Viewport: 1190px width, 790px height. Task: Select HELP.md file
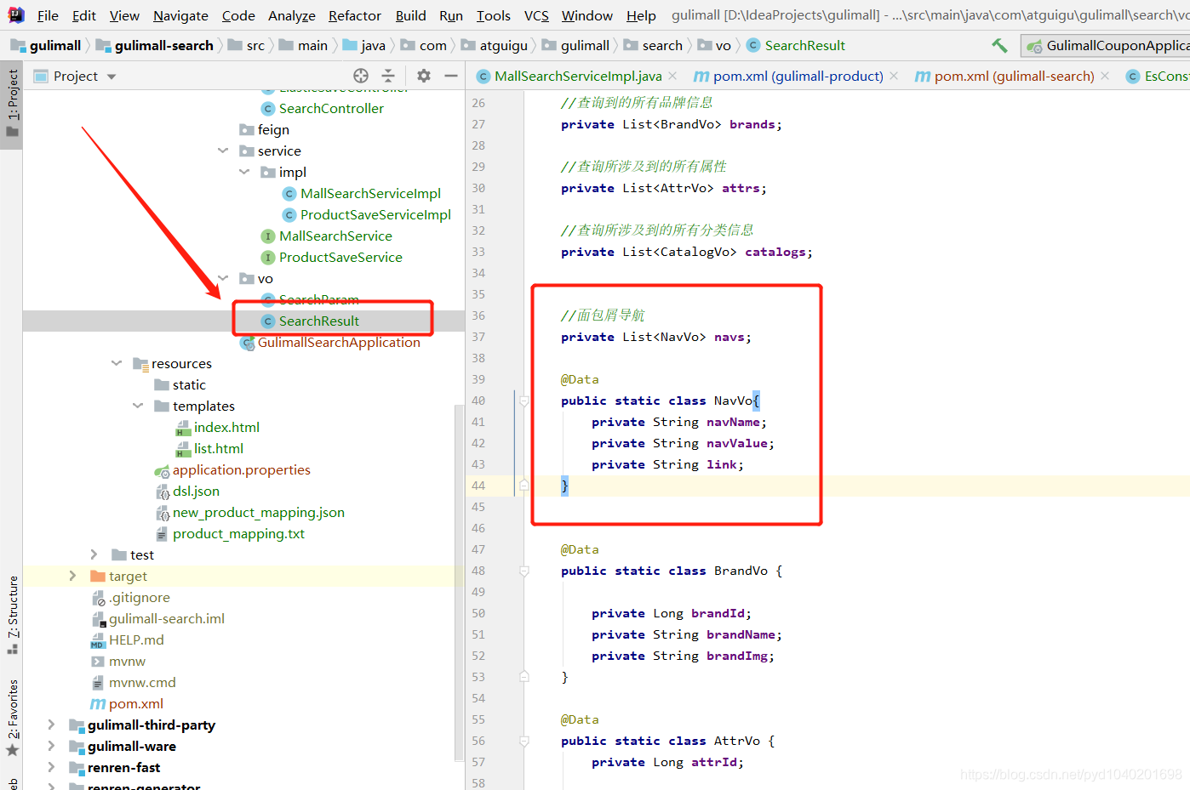pos(136,639)
